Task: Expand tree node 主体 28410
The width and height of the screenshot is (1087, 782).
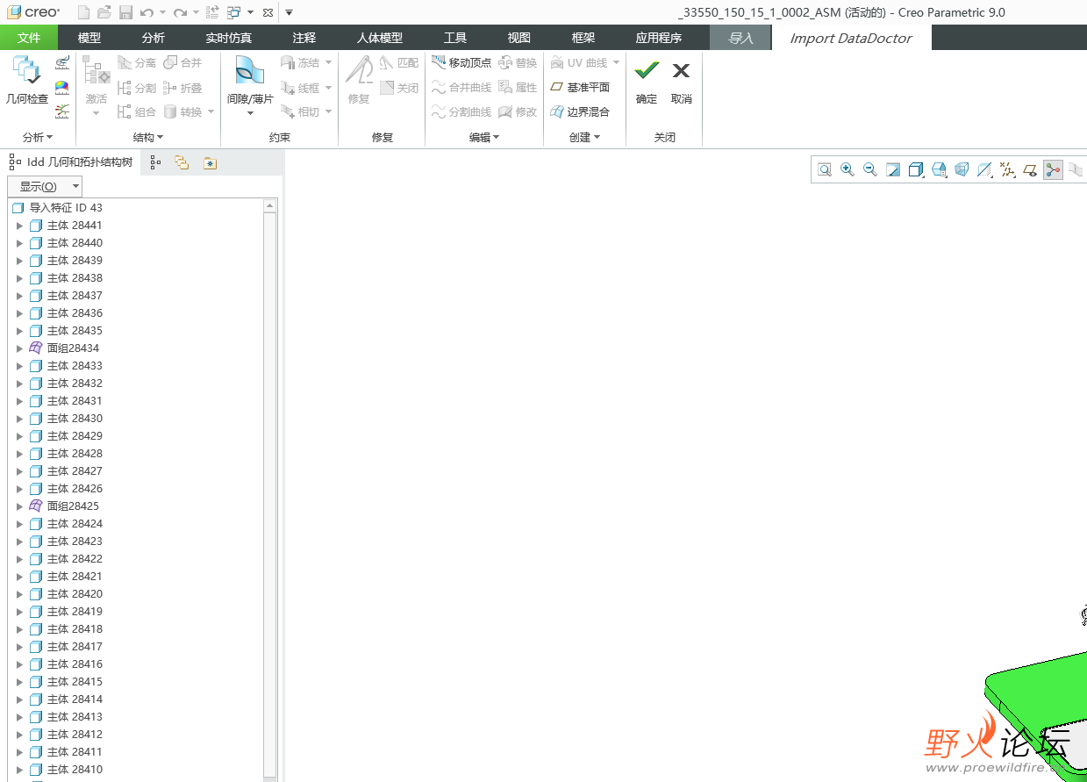Action: pyautogui.click(x=20, y=770)
